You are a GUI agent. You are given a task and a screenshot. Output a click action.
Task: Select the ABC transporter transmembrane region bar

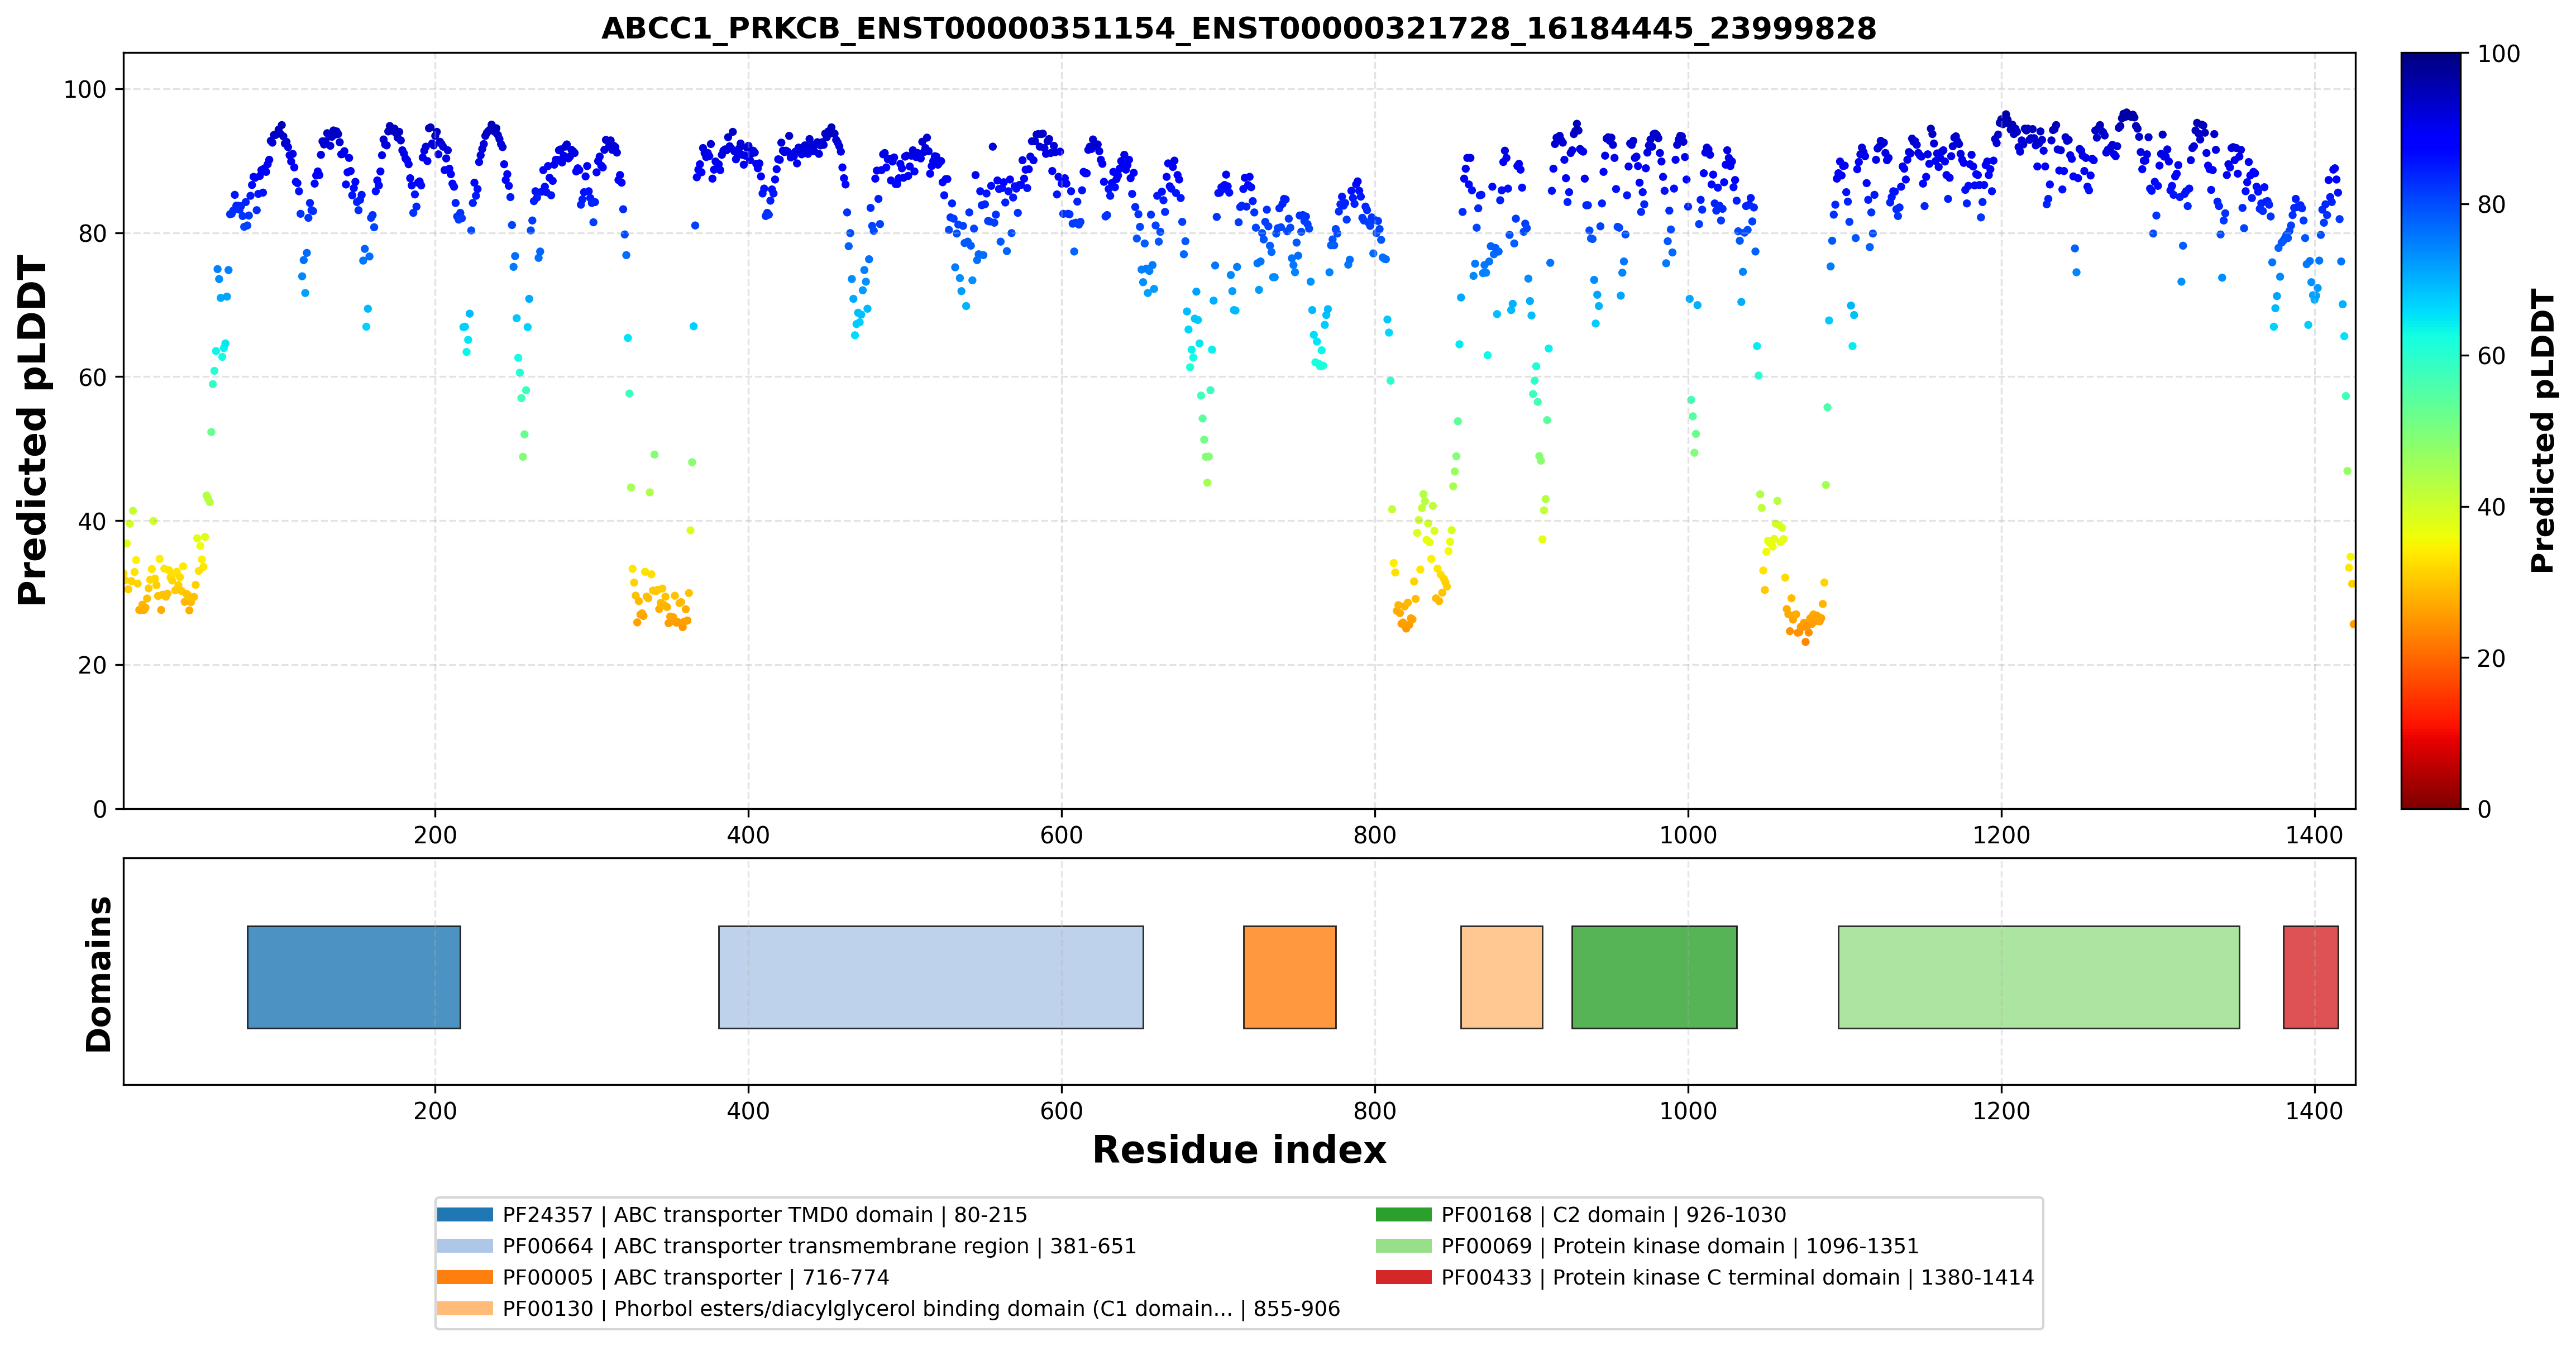(931, 977)
